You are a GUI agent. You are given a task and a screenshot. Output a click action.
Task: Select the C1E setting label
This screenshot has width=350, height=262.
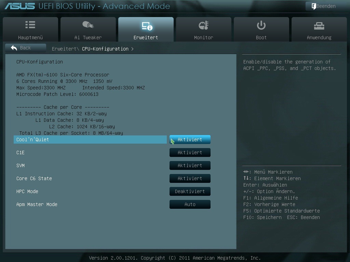click(x=20, y=152)
